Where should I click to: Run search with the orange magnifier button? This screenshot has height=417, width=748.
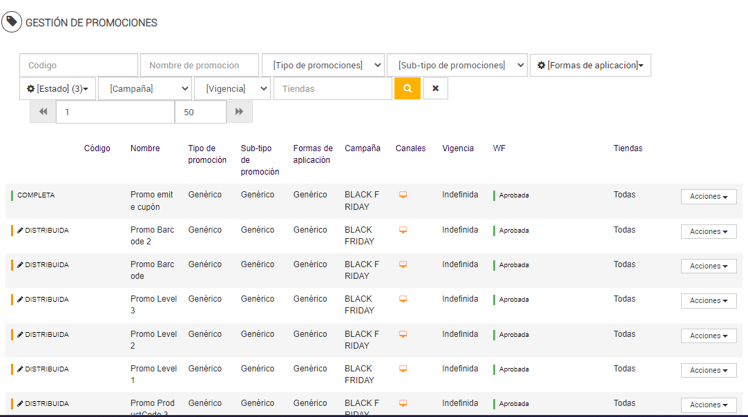(x=407, y=88)
